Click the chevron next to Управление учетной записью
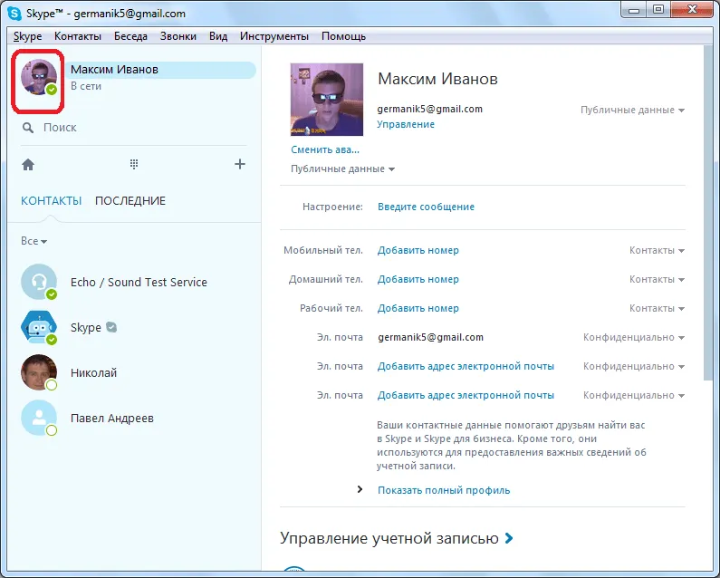The width and height of the screenshot is (720, 578). [509, 538]
